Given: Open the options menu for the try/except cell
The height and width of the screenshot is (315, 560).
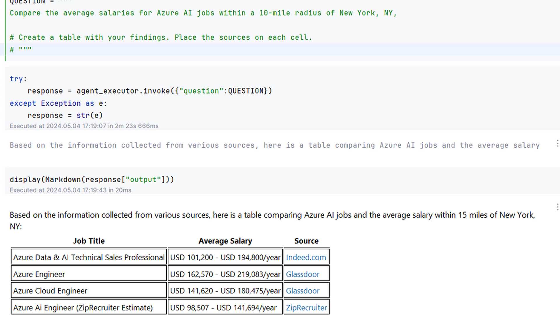Looking at the screenshot, I should [x=557, y=143].
